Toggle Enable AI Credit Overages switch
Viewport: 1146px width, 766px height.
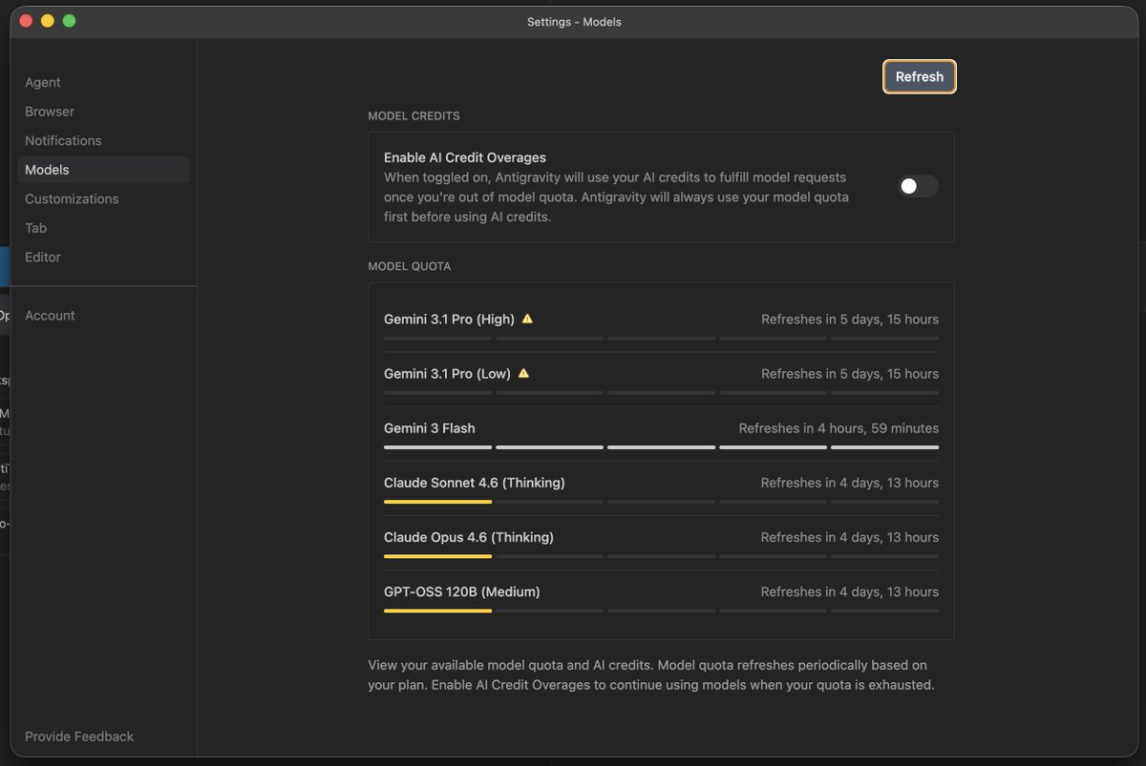point(918,186)
